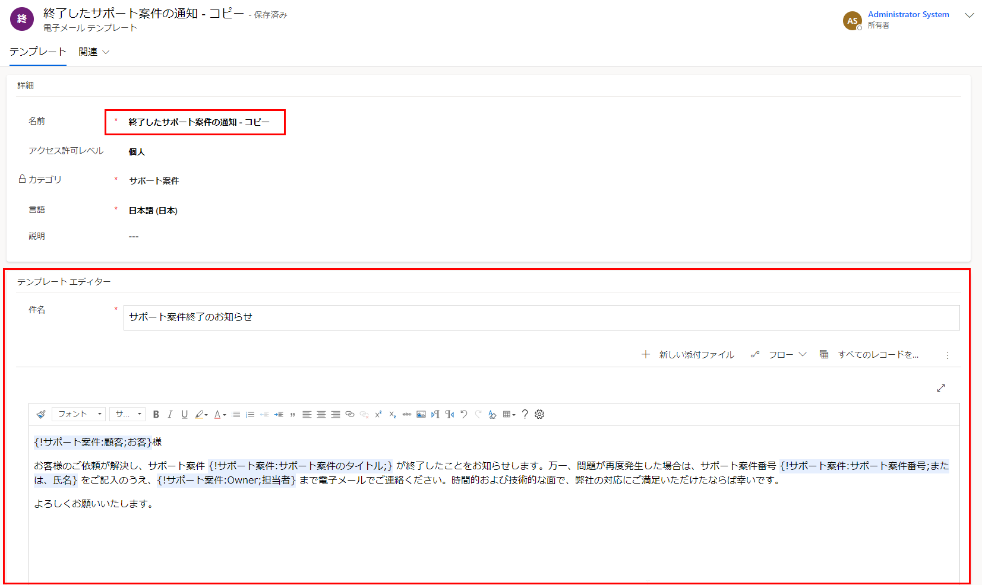The height and width of the screenshot is (585, 982).
Task: Click the copy formatting paintbrush icon
Action: pyautogui.click(x=41, y=414)
